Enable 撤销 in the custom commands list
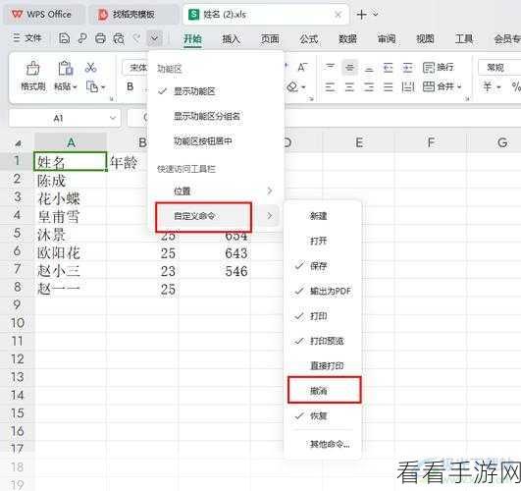Viewport: 521px width, 491px height. click(323, 391)
